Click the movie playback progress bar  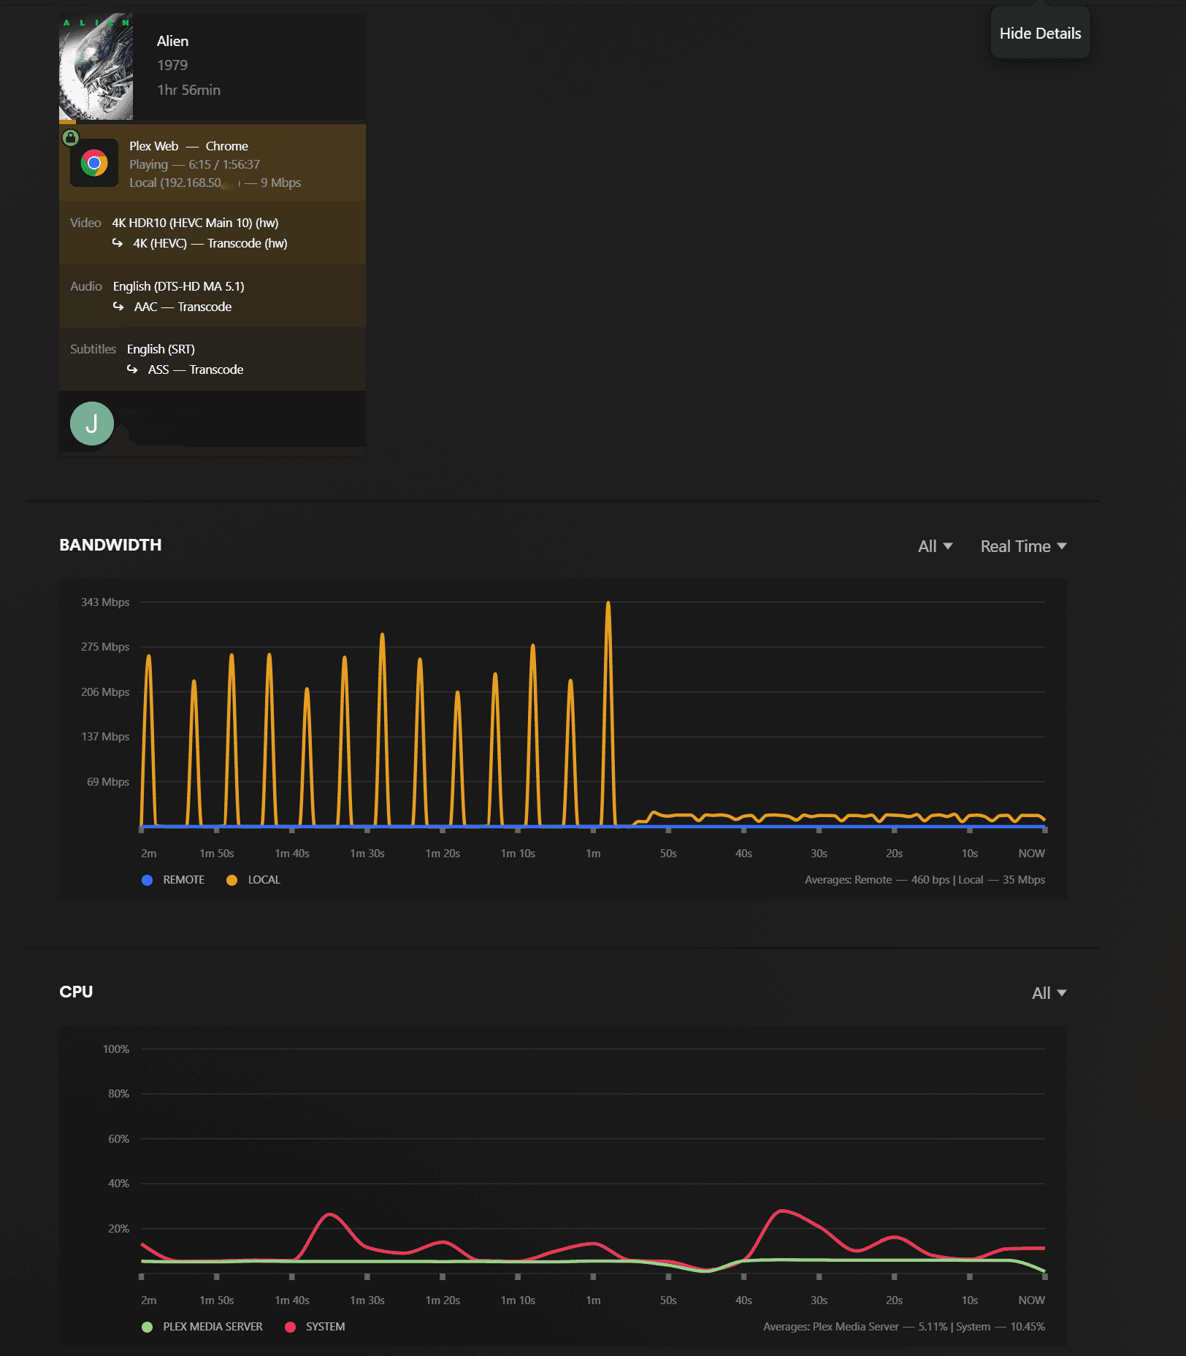pyautogui.click(x=213, y=121)
